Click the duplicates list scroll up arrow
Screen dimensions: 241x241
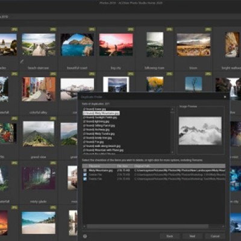coord(172,109)
